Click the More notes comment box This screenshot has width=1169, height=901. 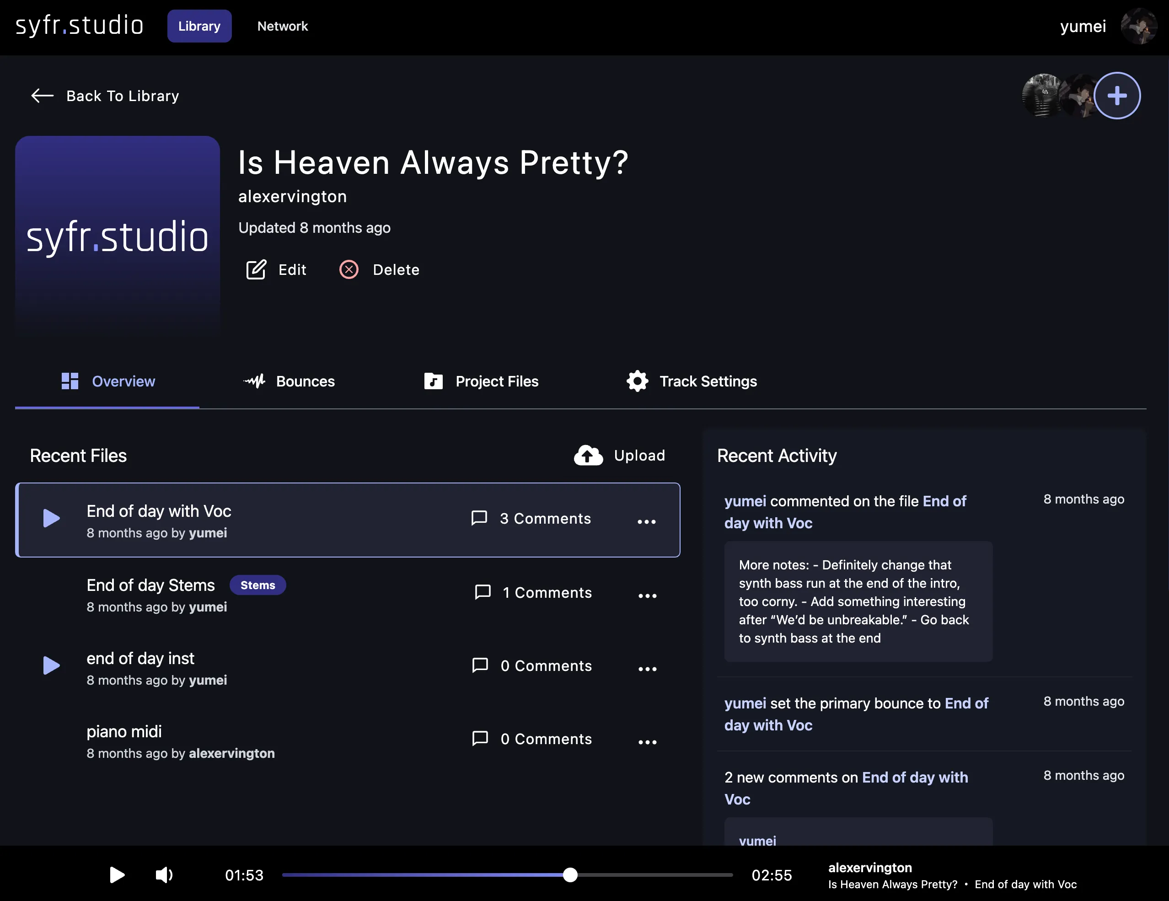[858, 601]
